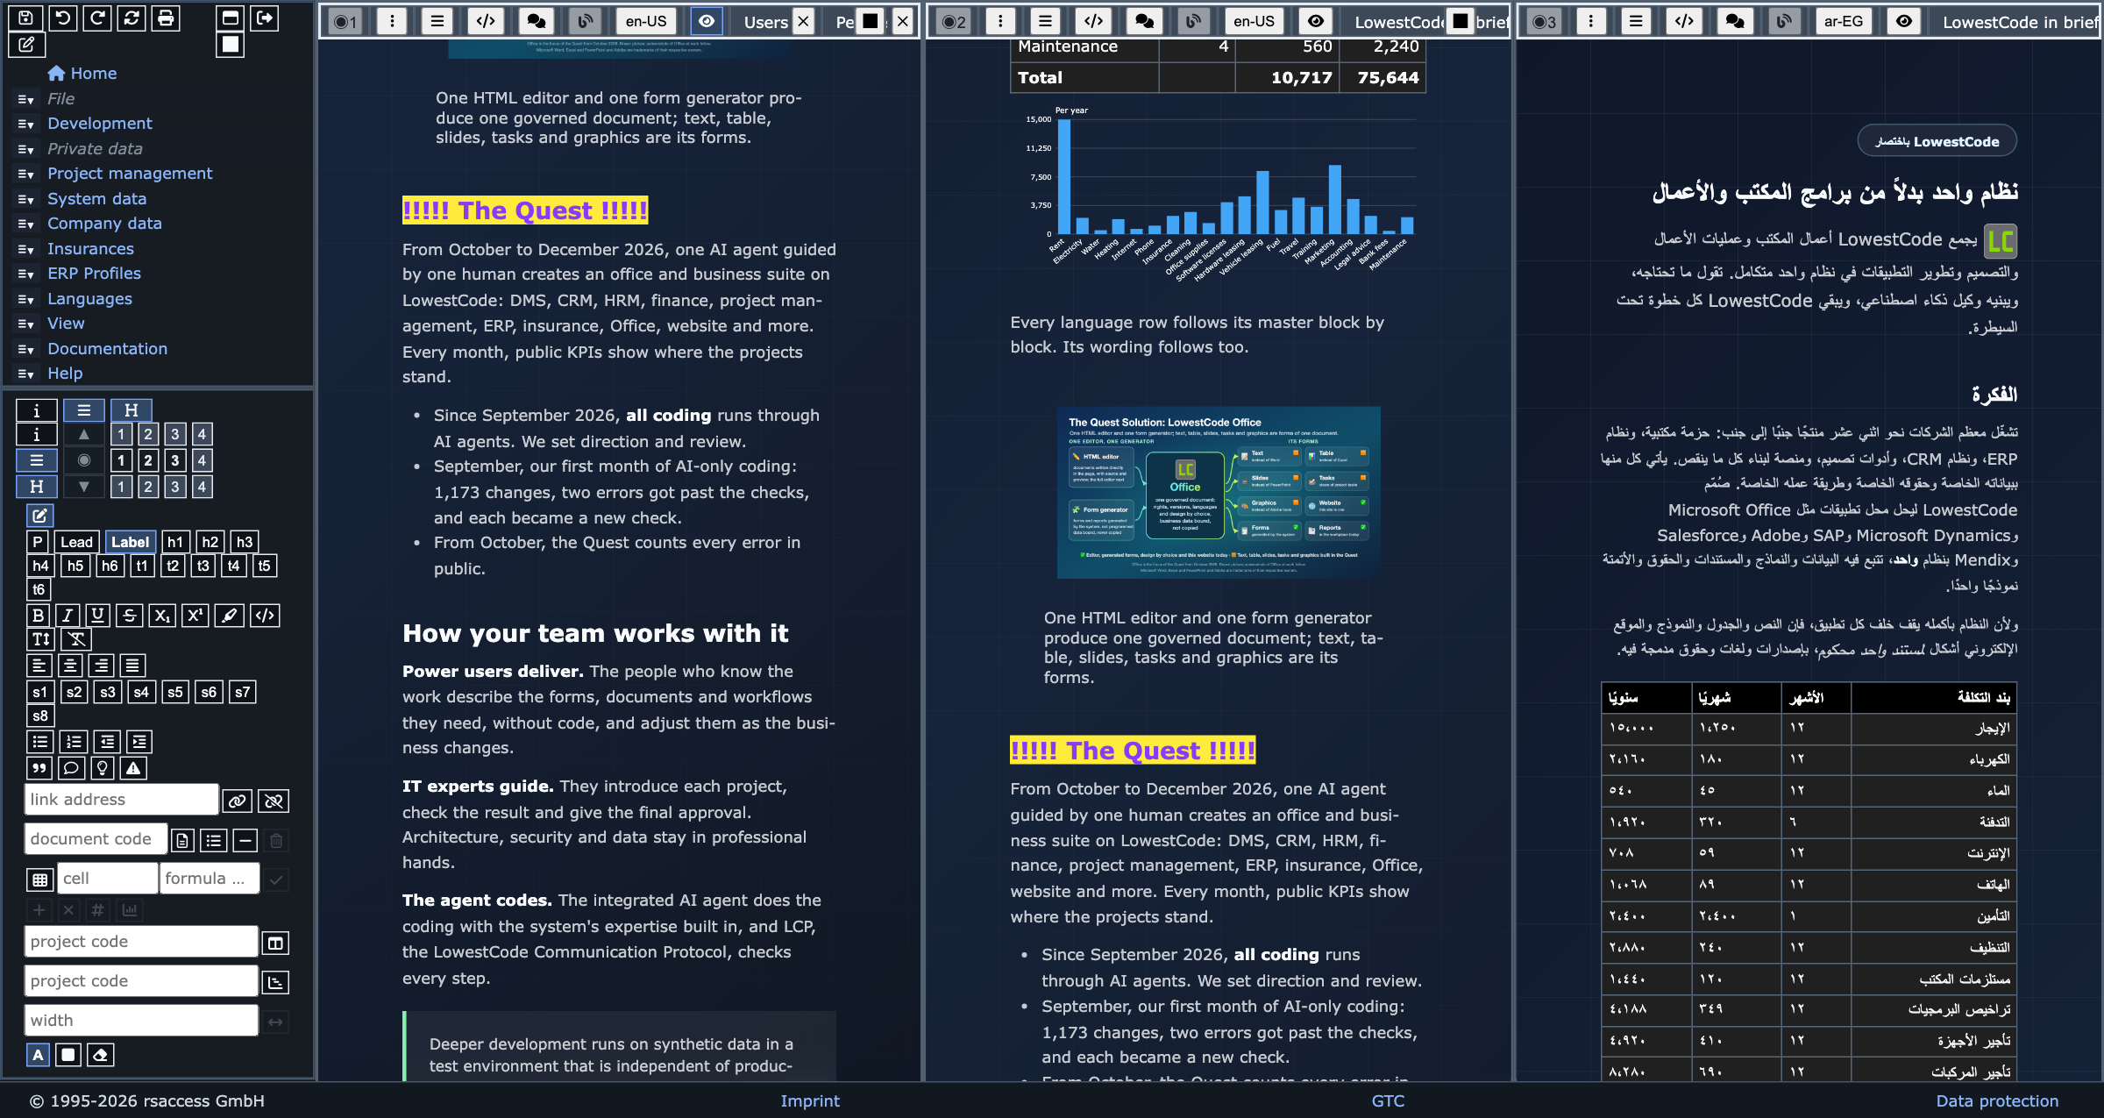Click the logout exit-arrow icon
2104x1118 pixels.
click(x=265, y=18)
